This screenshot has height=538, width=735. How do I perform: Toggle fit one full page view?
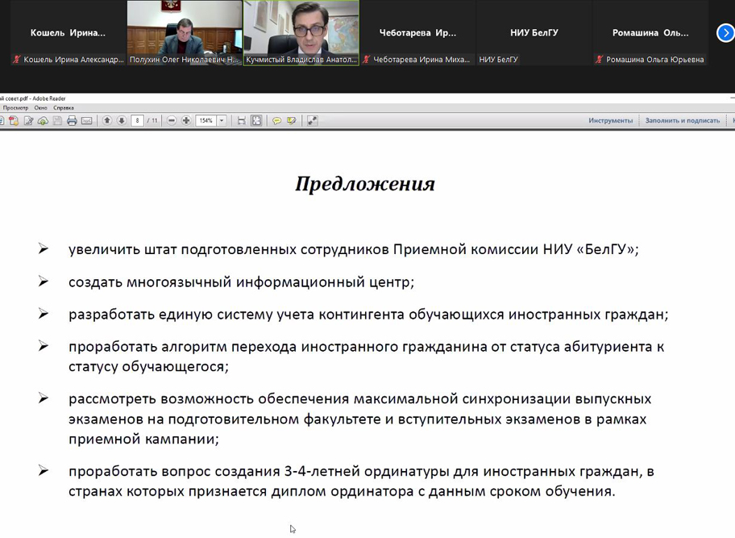(x=256, y=121)
